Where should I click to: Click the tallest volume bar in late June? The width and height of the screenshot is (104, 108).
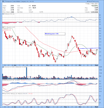(x=27, y=73)
